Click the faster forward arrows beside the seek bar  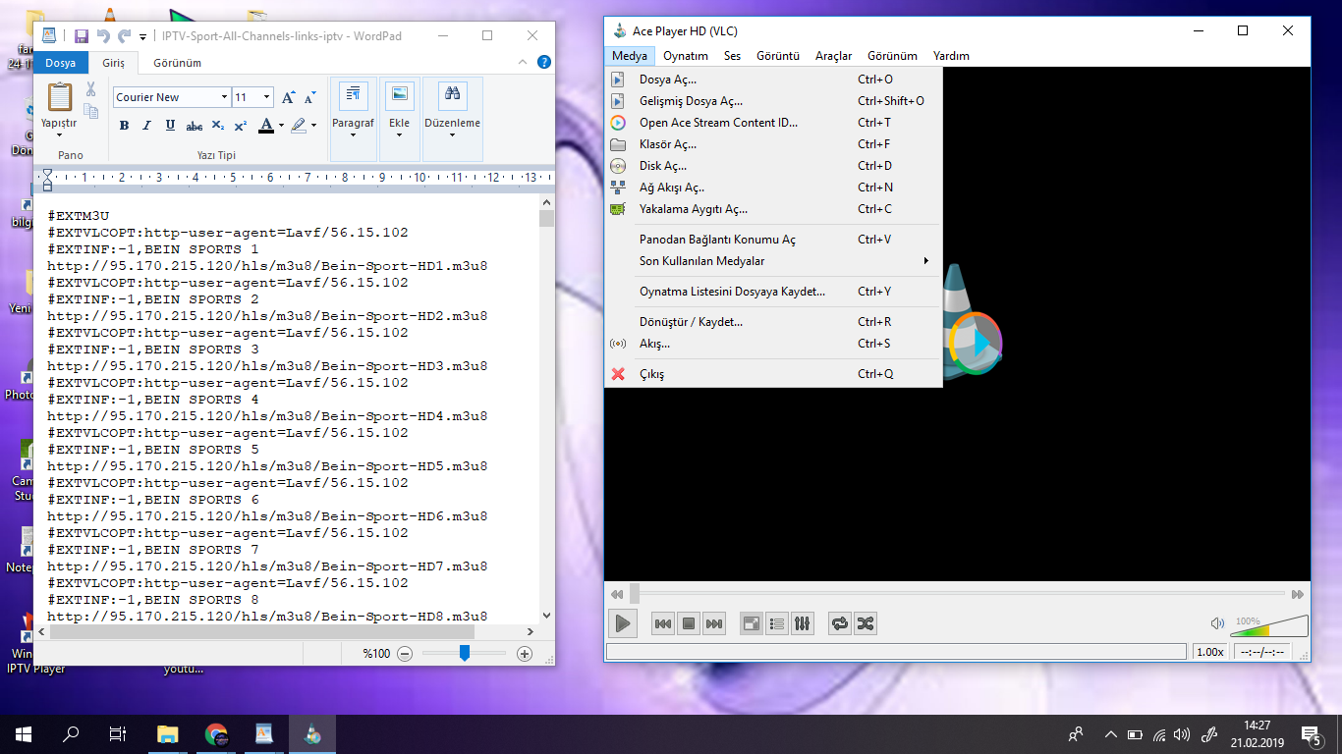coord(1298,594)
